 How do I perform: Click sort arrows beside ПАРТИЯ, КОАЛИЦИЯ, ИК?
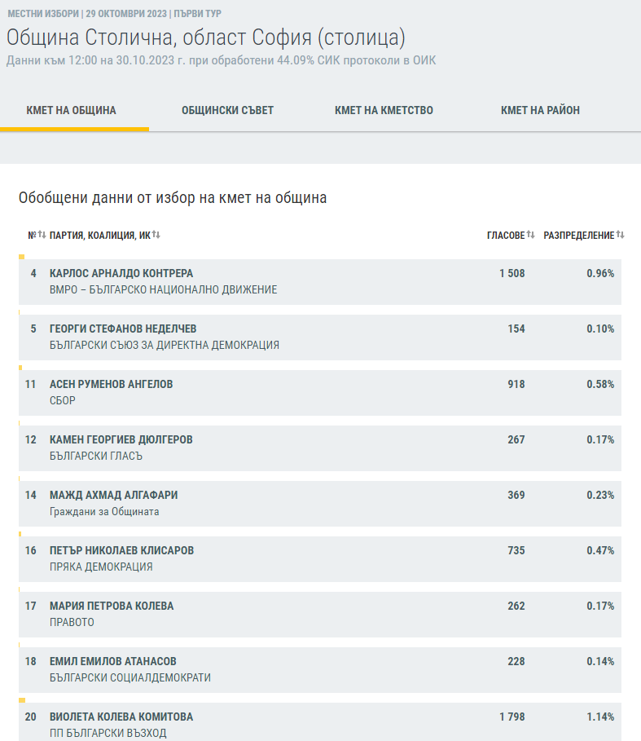click(x=156, y=235)
